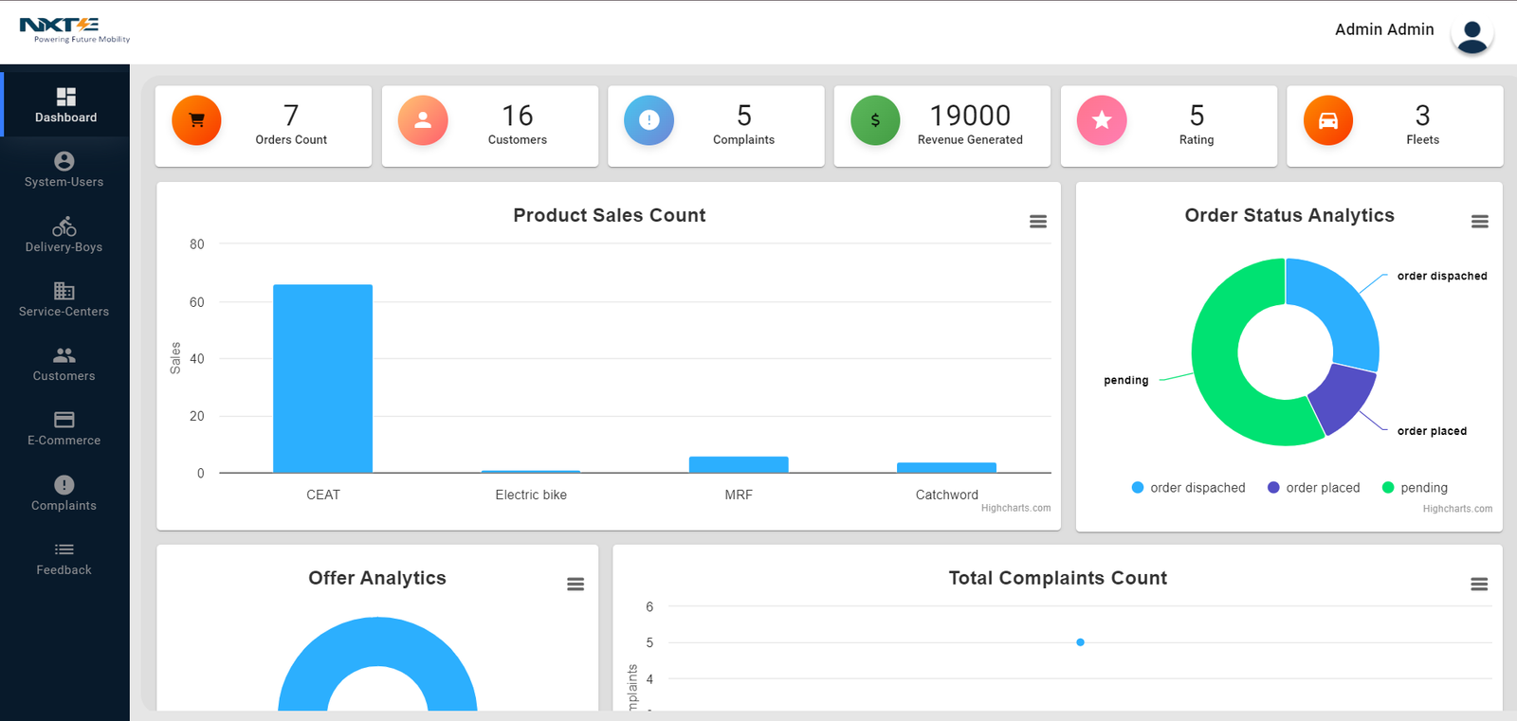
Task: Click the E-Commerce card icon
Action: [64, 420]
